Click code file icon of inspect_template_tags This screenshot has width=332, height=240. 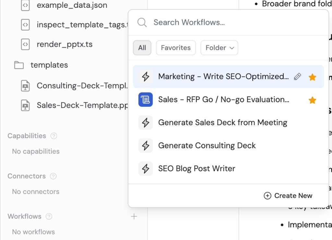click(25, 25)
